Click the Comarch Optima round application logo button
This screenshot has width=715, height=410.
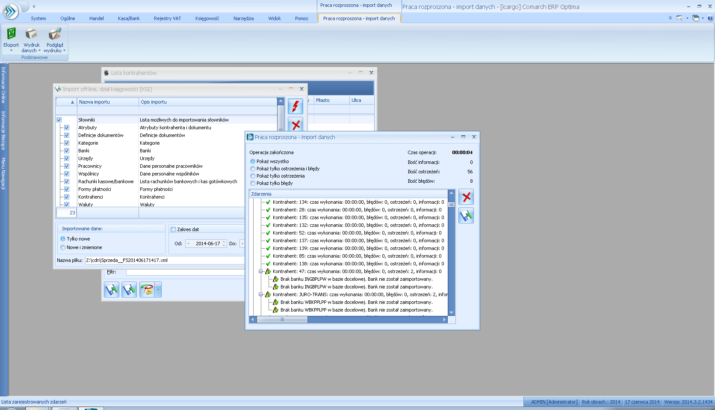tap(10, 11)
